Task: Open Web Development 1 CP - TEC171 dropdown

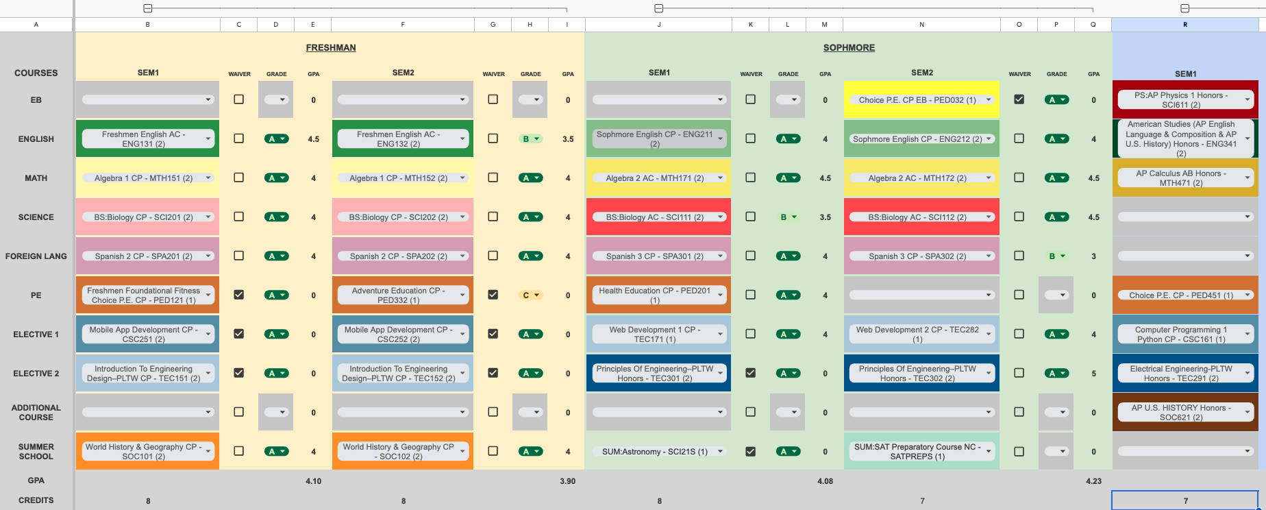Action: pos(658,335)
